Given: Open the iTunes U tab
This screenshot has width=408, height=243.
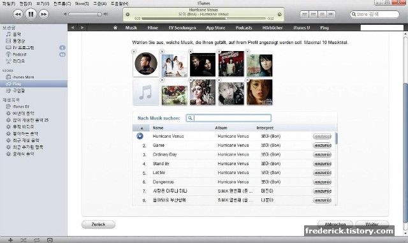Looking at the screenshot, I should point(302,27).
